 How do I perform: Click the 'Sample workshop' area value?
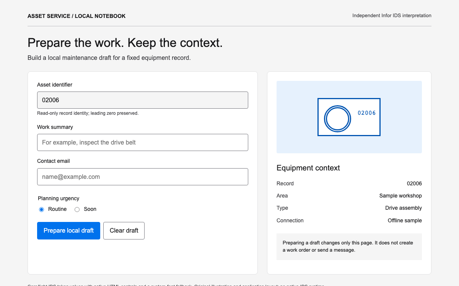[x=400, y=196]
